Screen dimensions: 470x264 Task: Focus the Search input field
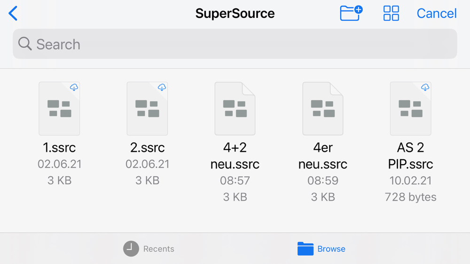tap(235, 44)
